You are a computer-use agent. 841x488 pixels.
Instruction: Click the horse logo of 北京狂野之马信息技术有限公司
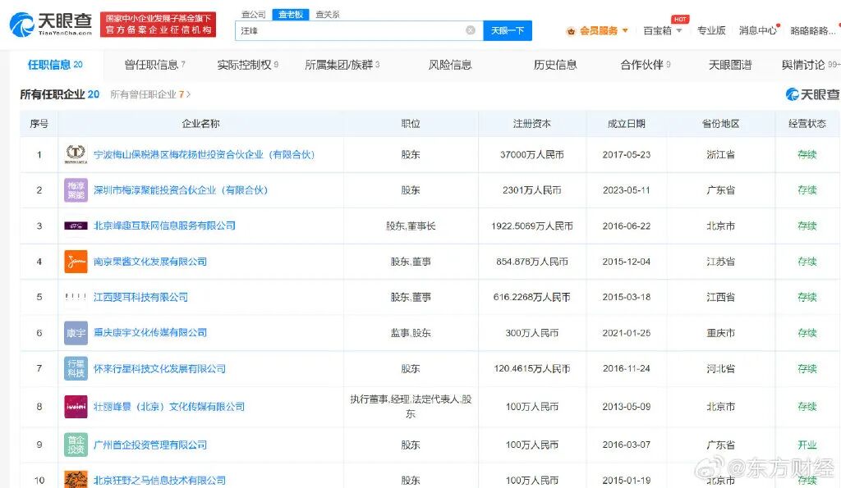76,480
